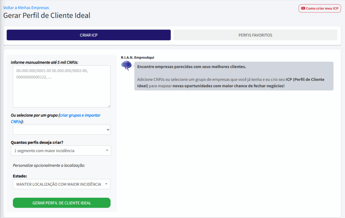Click the group selection dropdown chevron
Screen dimensions: 345x218
point(107,130)
